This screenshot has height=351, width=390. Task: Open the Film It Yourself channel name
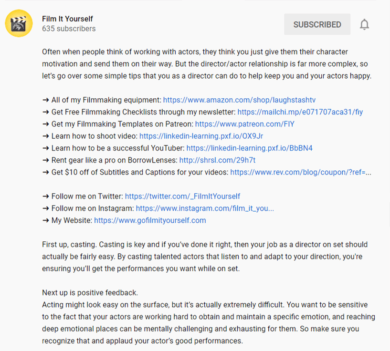[67, 19]
